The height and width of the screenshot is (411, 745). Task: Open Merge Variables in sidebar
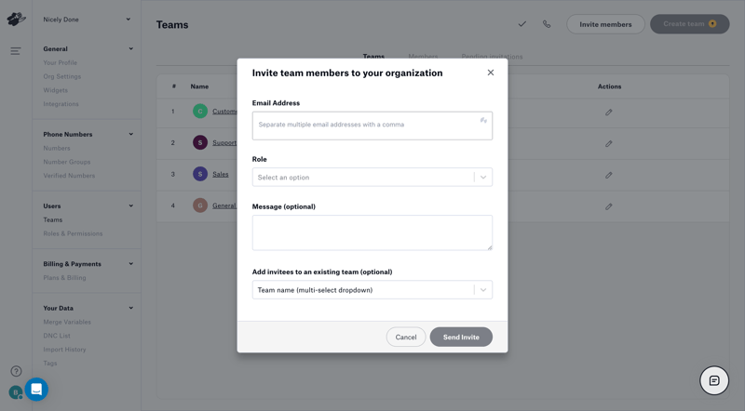[x=67, y=322]
